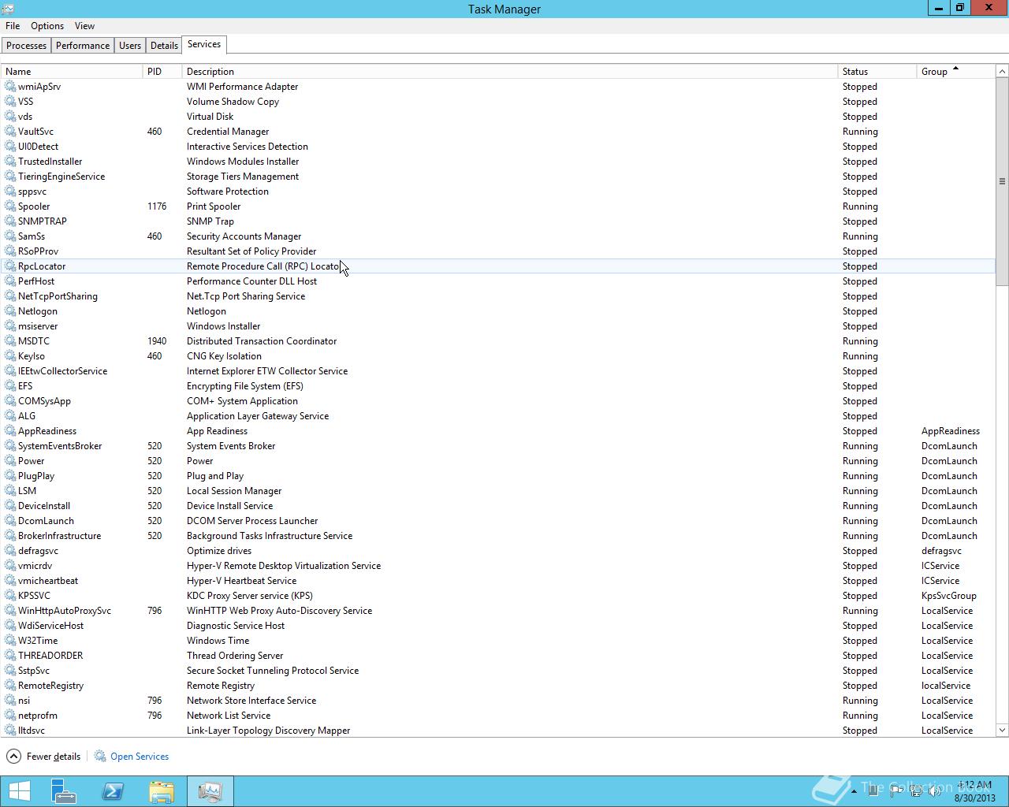Screen dimensions: 1009x807
Task: Click the gear icon beside RpcLocator
Action: coord(10,266)
